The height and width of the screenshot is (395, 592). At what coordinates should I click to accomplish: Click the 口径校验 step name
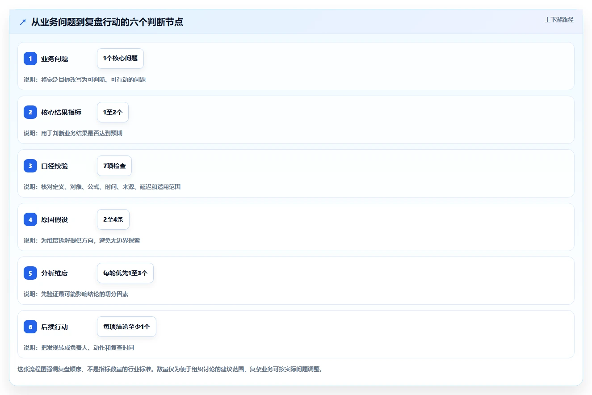pos(55,166)
